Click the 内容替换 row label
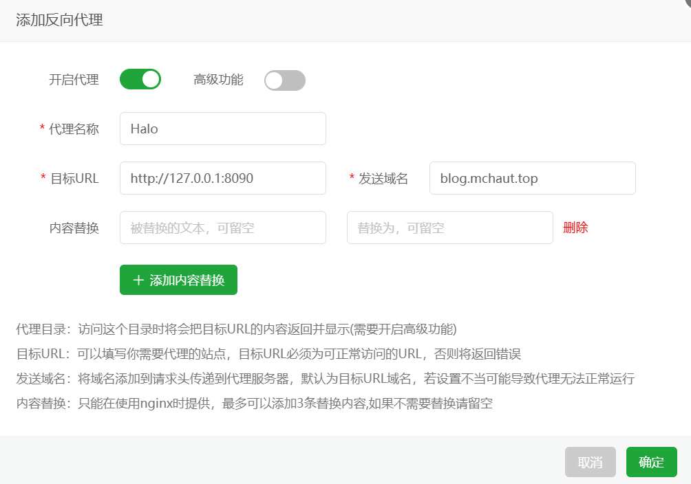This screenshot has width=691, height=484. tap(74, 228)
